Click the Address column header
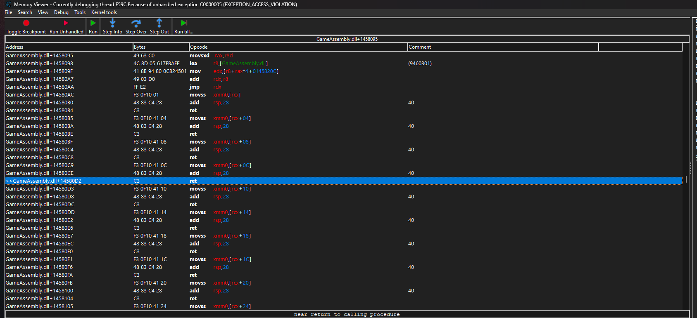This screenshot has width=697, height=318. [x=69, y=47]
